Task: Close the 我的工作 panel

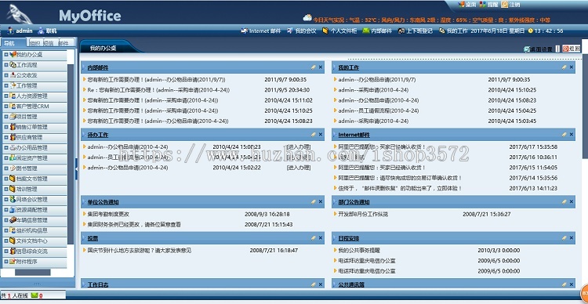Action: coord(572,67)
